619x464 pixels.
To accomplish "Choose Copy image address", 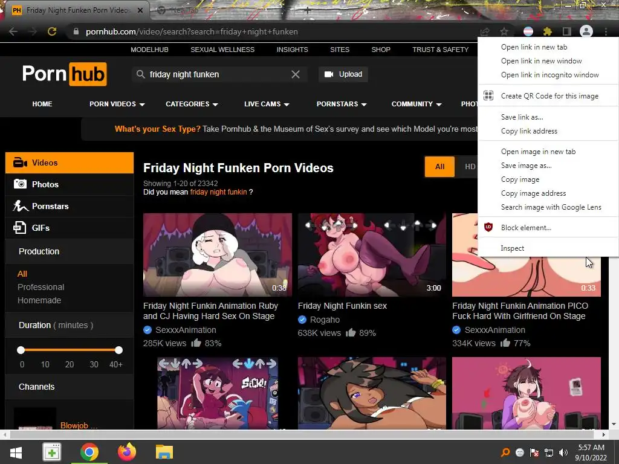I will (x=548, y=193).
